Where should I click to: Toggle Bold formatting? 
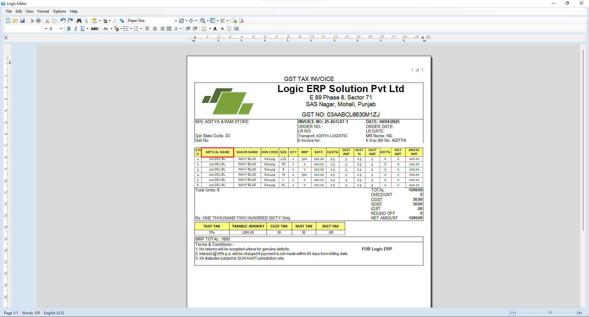(69, 29)
